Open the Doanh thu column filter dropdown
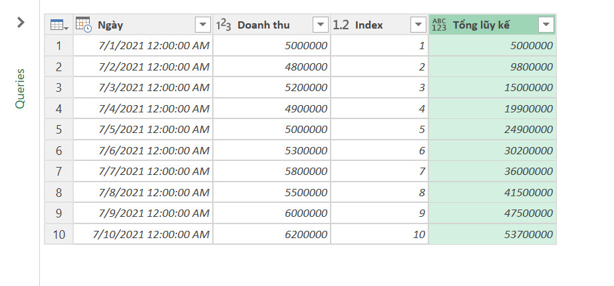The width and height of the screenshot is (614, 286). [x=321, y=25]
